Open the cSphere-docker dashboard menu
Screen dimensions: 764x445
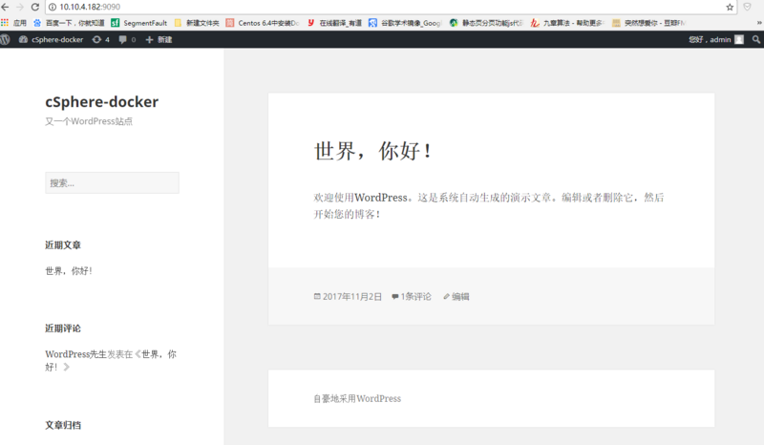point(52,39)
